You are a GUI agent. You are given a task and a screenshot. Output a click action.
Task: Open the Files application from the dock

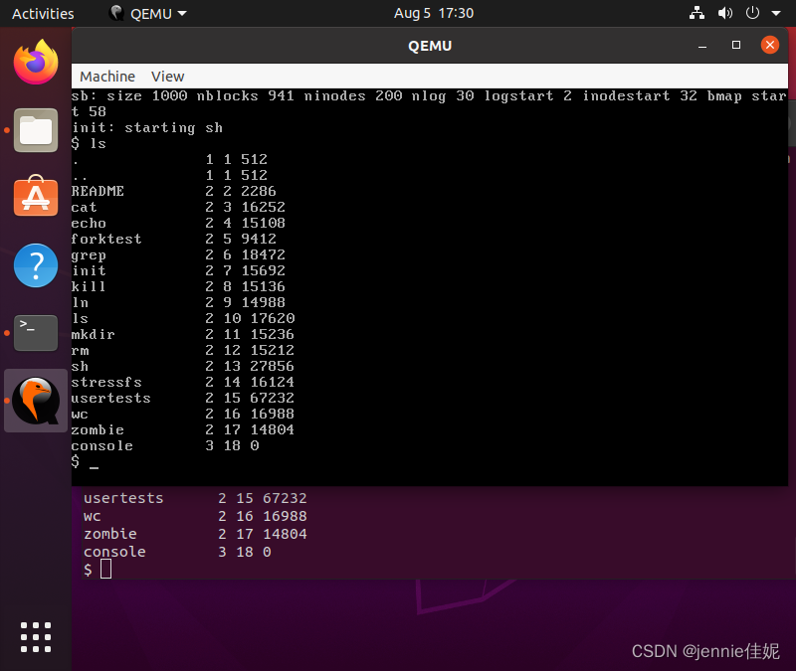(x=35, y=130)
